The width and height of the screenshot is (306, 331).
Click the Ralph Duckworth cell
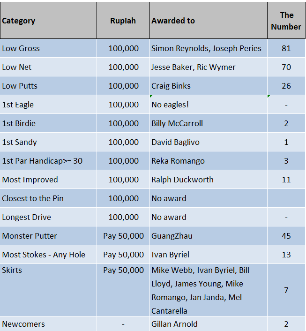click(182, 180)
